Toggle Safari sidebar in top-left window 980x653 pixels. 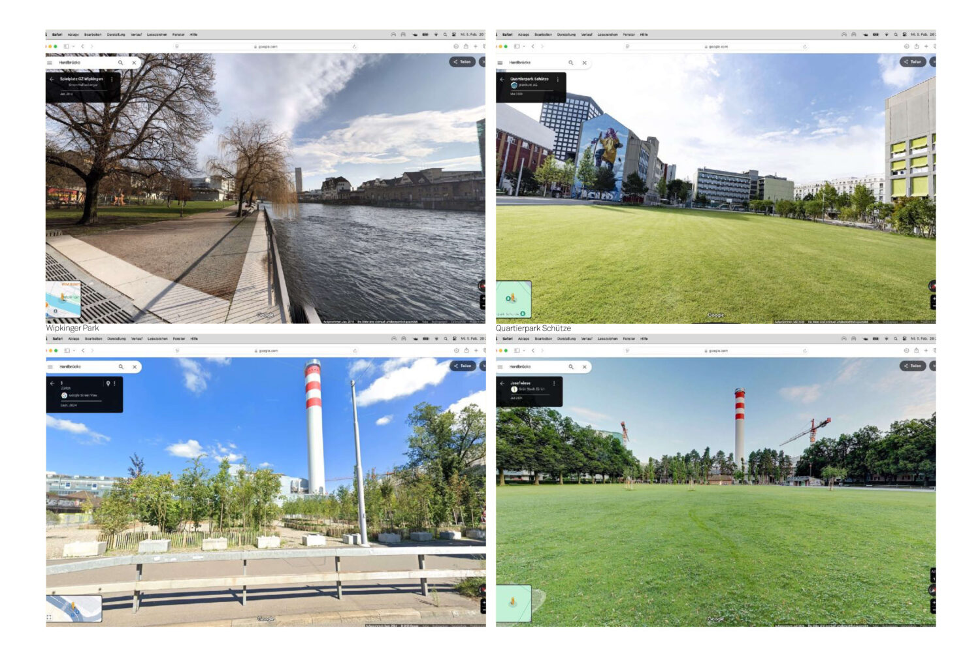pos(66,46)
